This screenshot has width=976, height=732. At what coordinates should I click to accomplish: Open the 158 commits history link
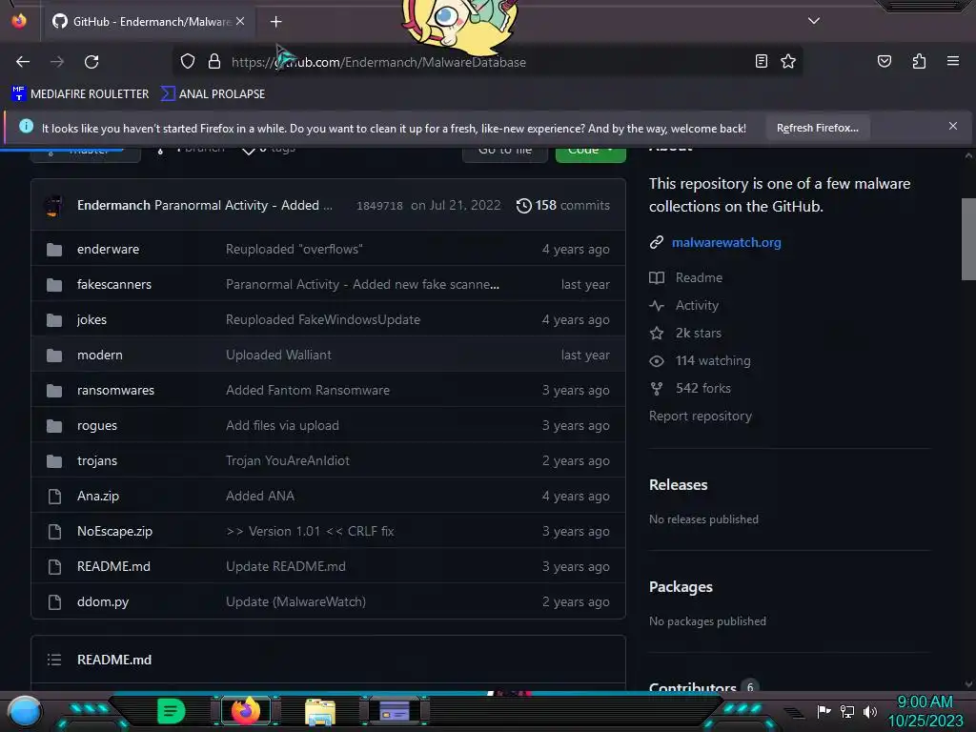(563, 206)
